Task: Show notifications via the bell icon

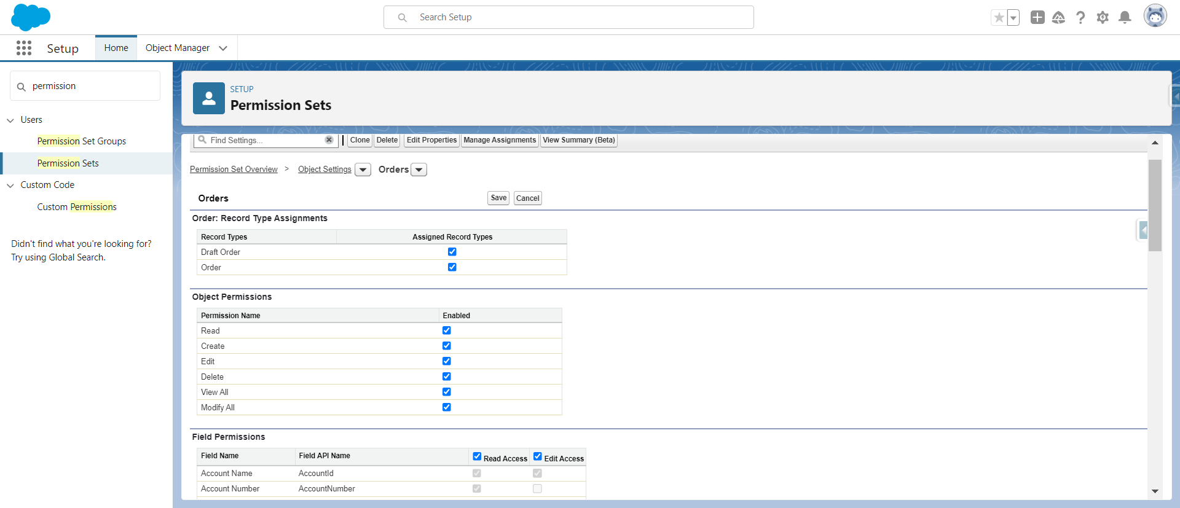Action: point(1125,17)
